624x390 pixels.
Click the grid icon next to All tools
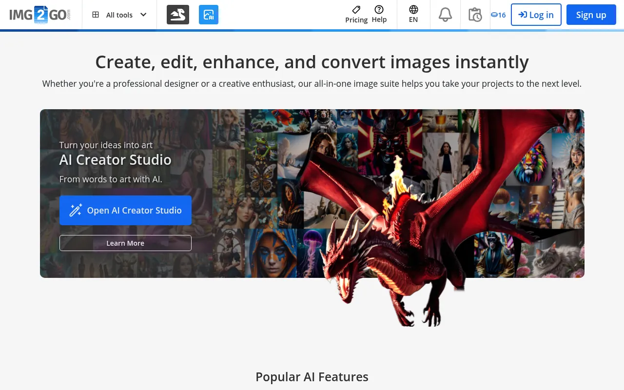tap(96, 15)
